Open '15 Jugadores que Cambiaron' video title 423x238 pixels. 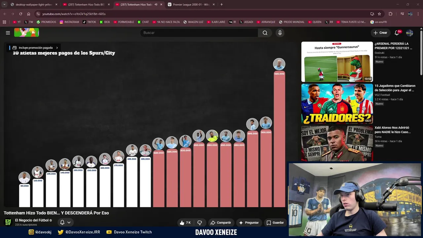coord(395,88)
